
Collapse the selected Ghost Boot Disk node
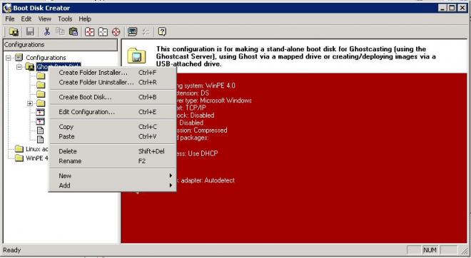tap(19, 66)
